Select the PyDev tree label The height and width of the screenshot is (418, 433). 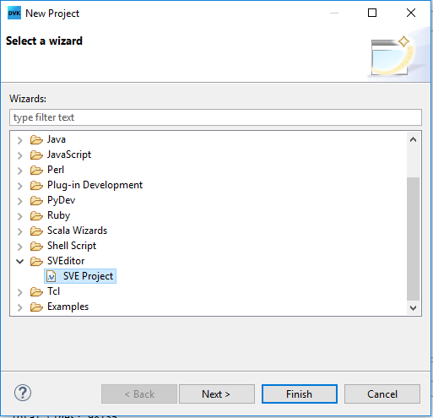pyautogui.click(x=61, y=200)
